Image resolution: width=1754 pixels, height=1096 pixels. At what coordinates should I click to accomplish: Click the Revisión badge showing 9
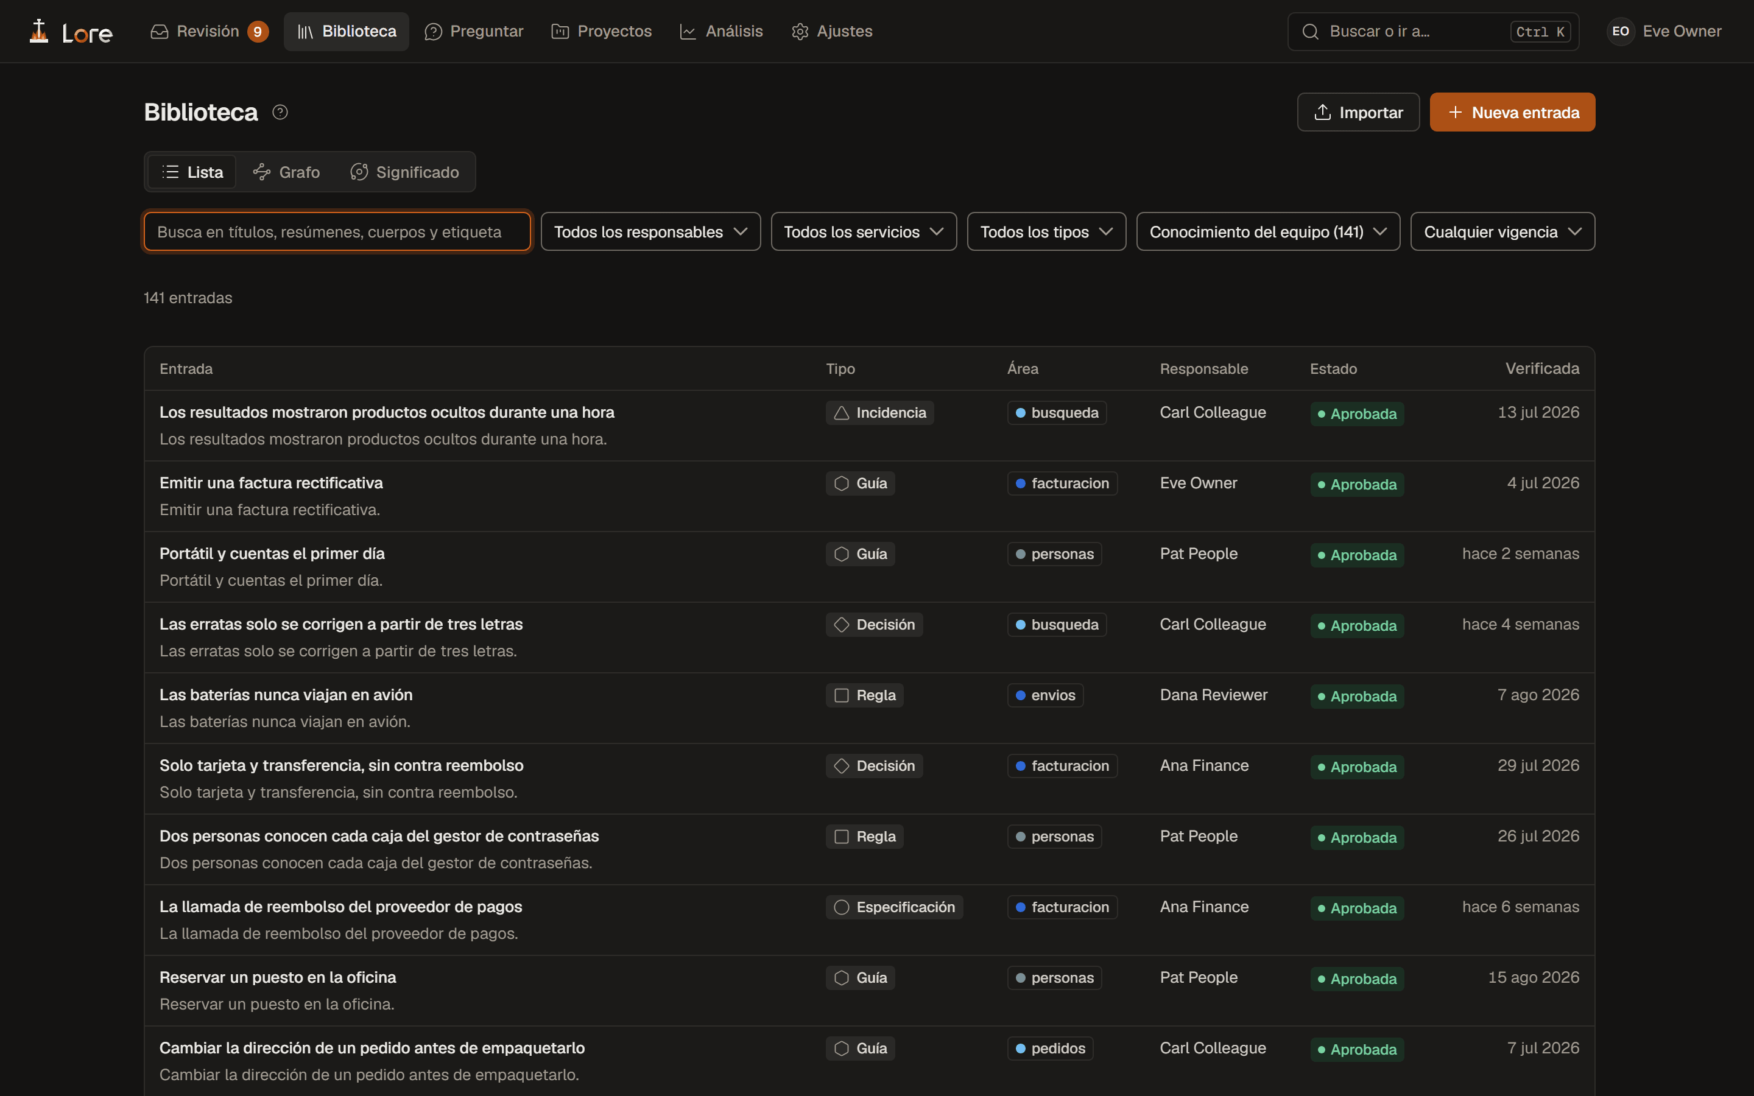coord(257,31)
